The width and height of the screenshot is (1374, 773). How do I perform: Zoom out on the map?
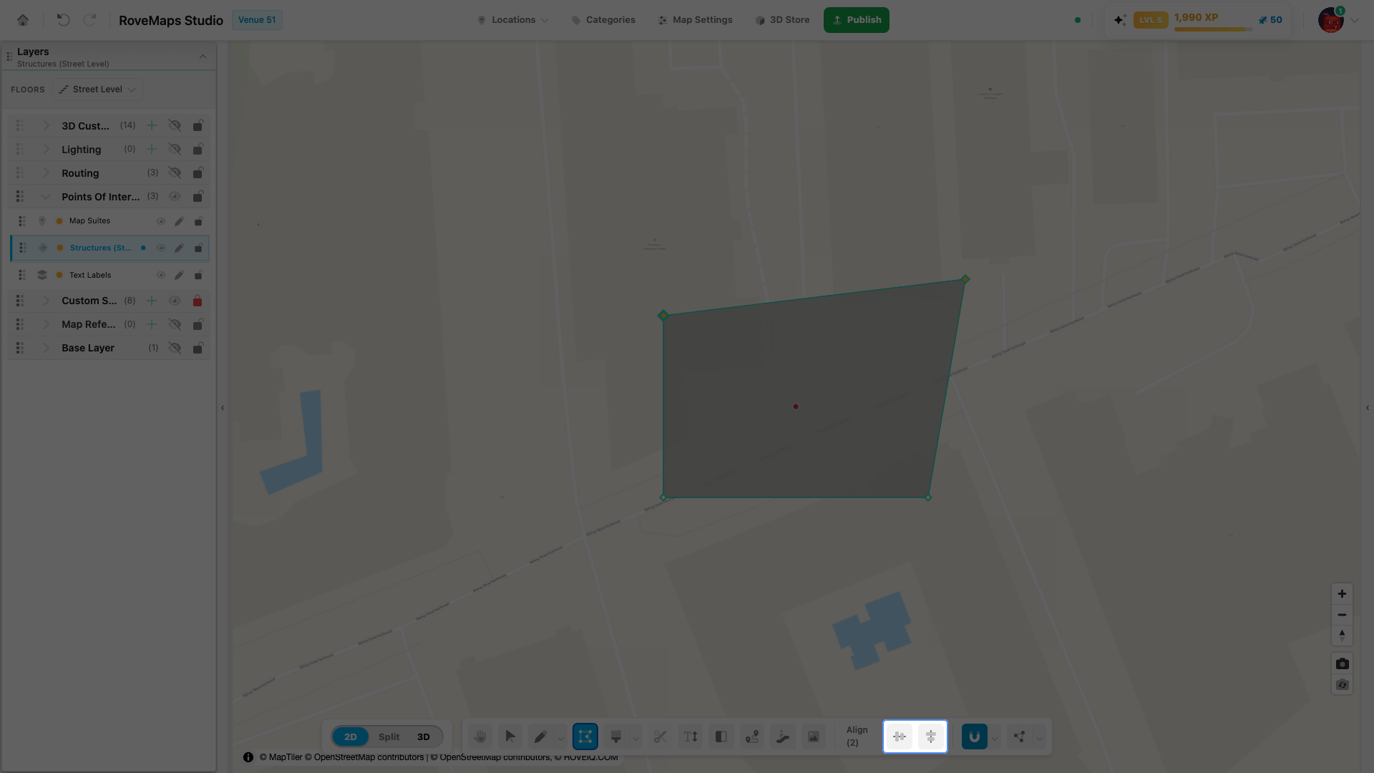pos(1342,615)
